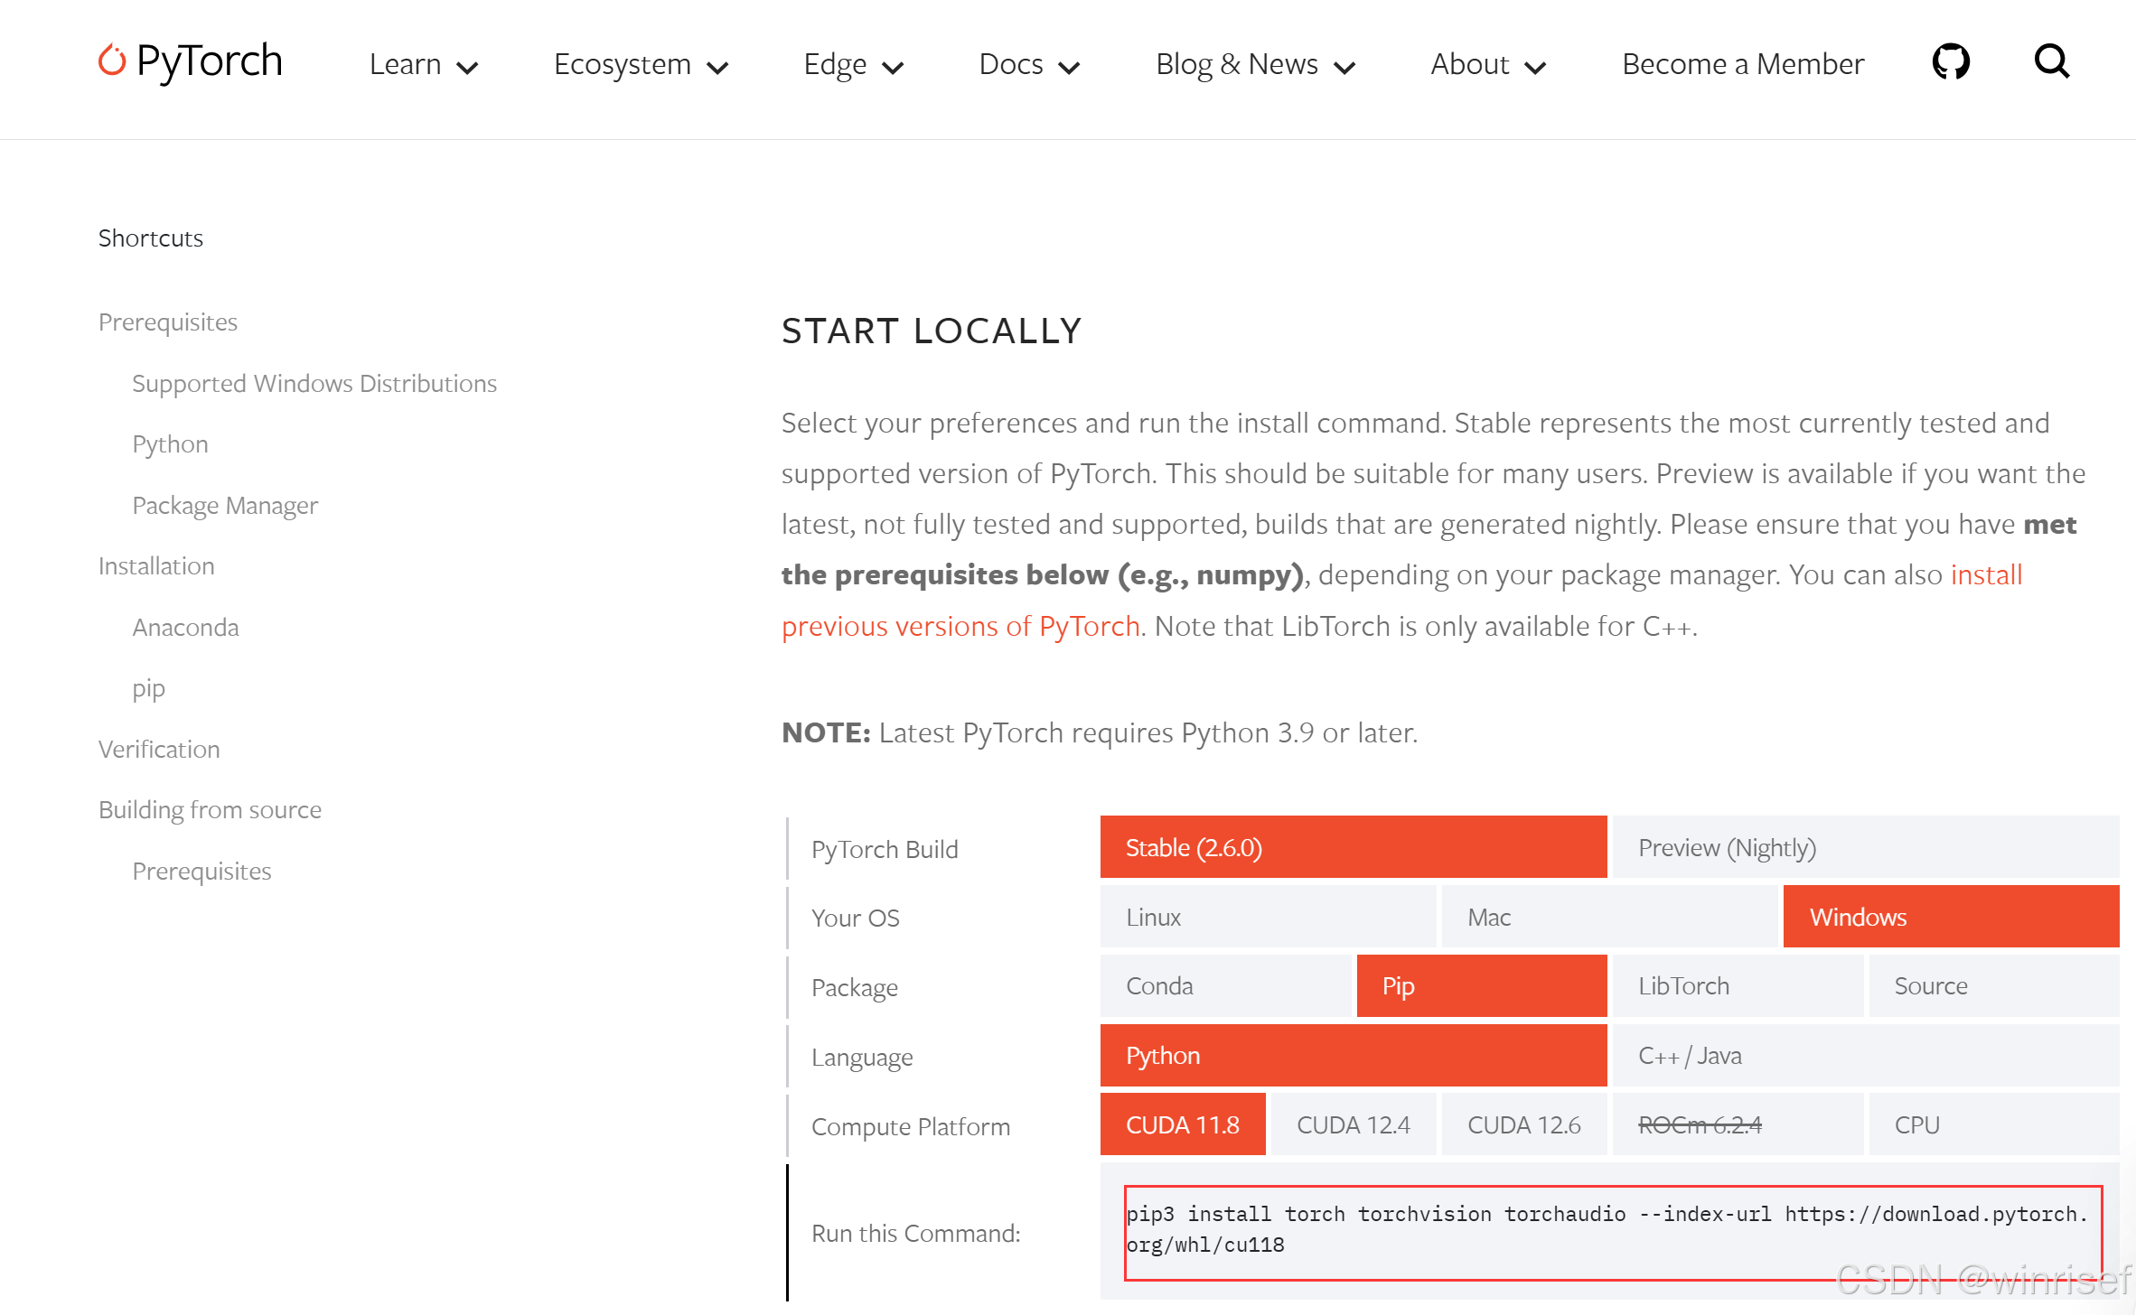Open the GitHub icon link
The image size is (2136, 1315).
tap(1950, 62)
